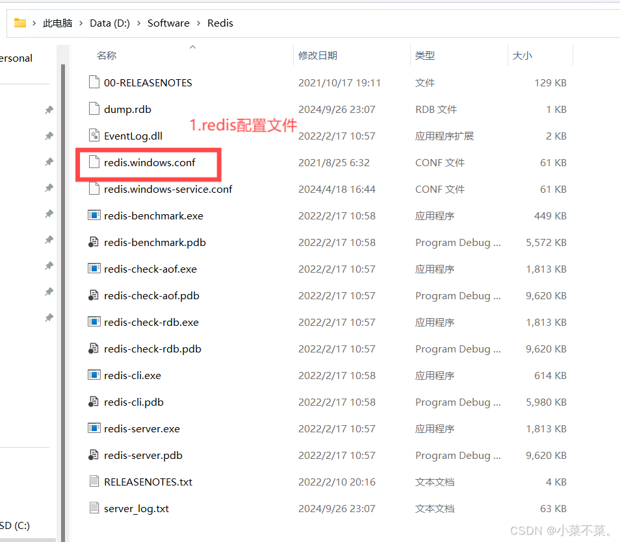Viewport: 620px width, 542px height.
Task: Select the dump.rdb file icon
Action: coord(94,108)
